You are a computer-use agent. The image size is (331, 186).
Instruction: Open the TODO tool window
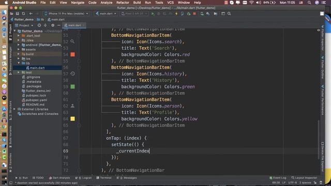tap(38, 178)
